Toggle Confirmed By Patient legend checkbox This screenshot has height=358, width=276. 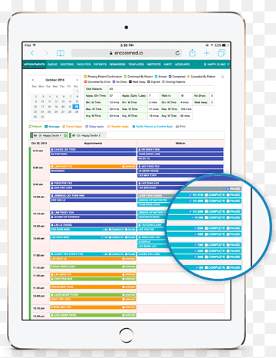click(x=126, y=76)
